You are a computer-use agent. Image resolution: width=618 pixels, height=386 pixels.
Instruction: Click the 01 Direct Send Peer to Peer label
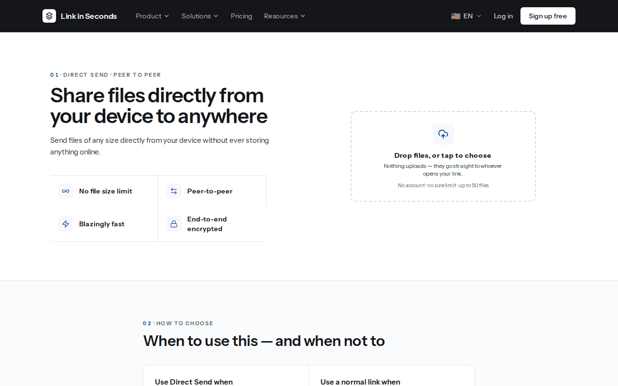[106, 75]
